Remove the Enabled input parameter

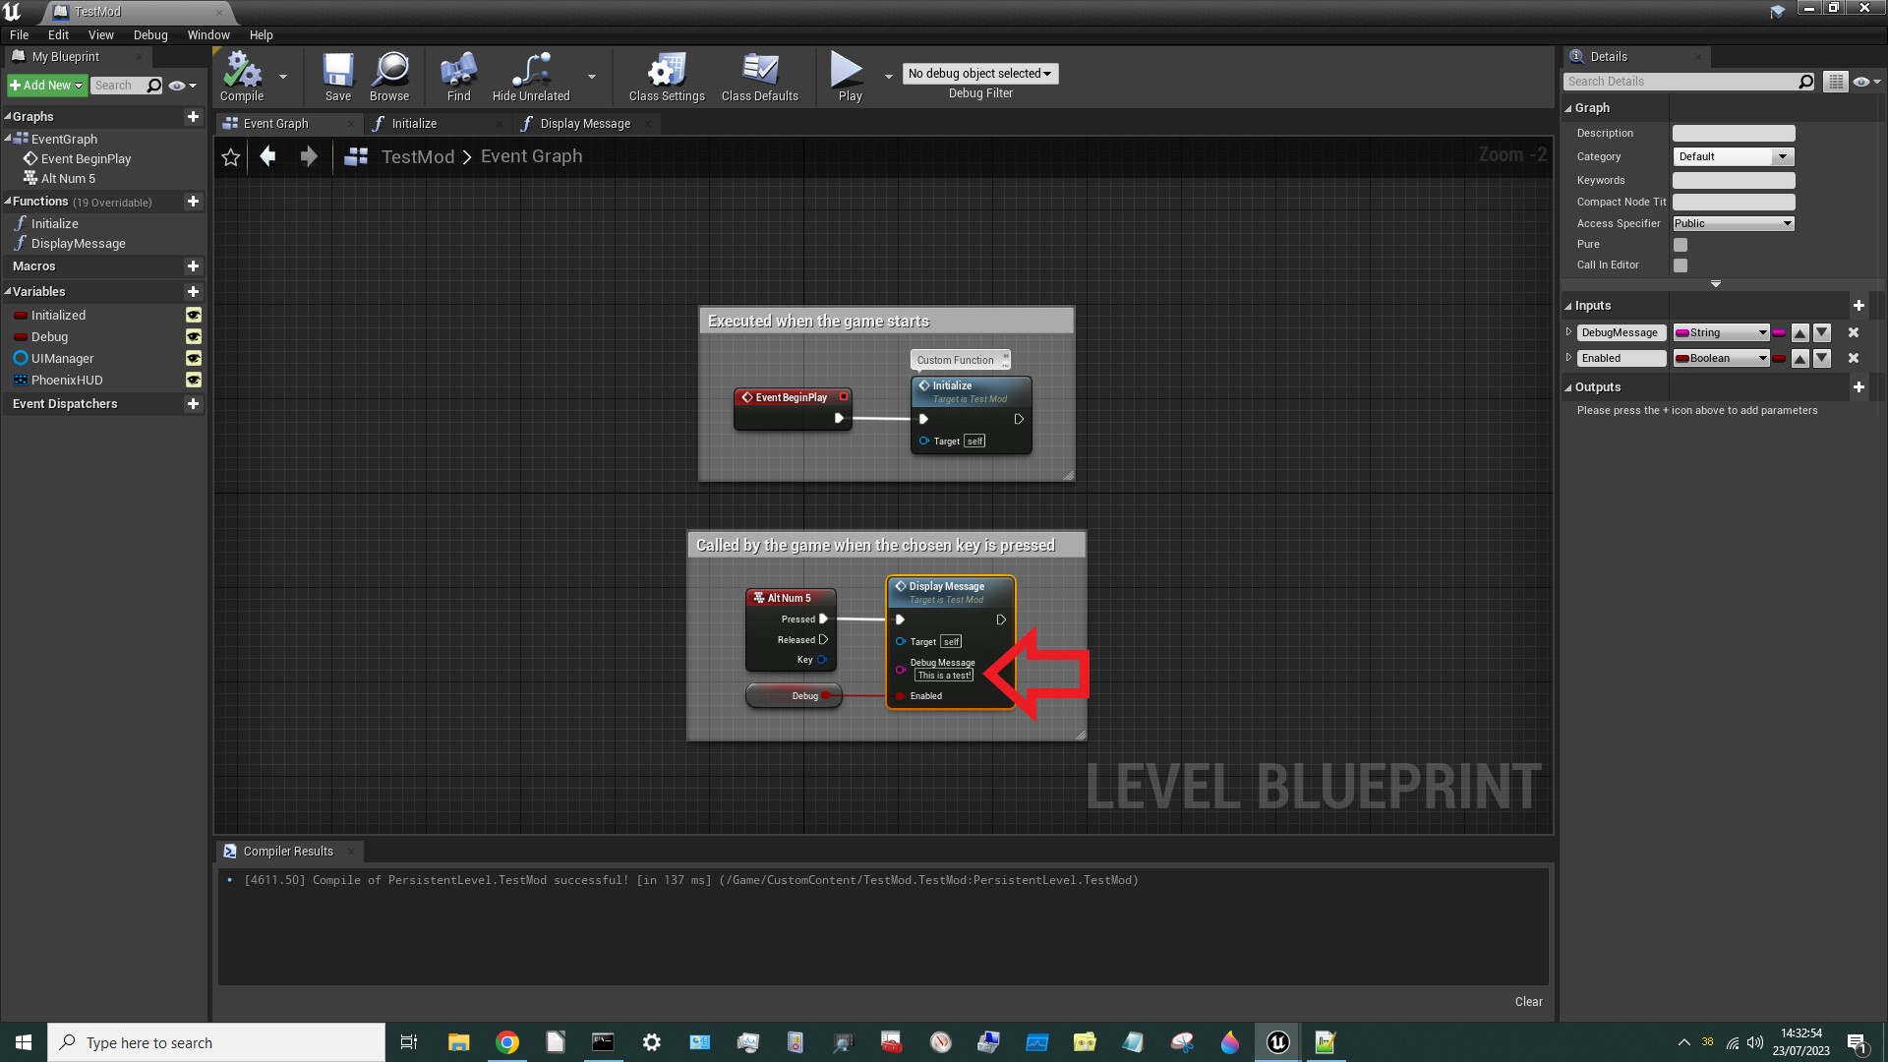1854,358
